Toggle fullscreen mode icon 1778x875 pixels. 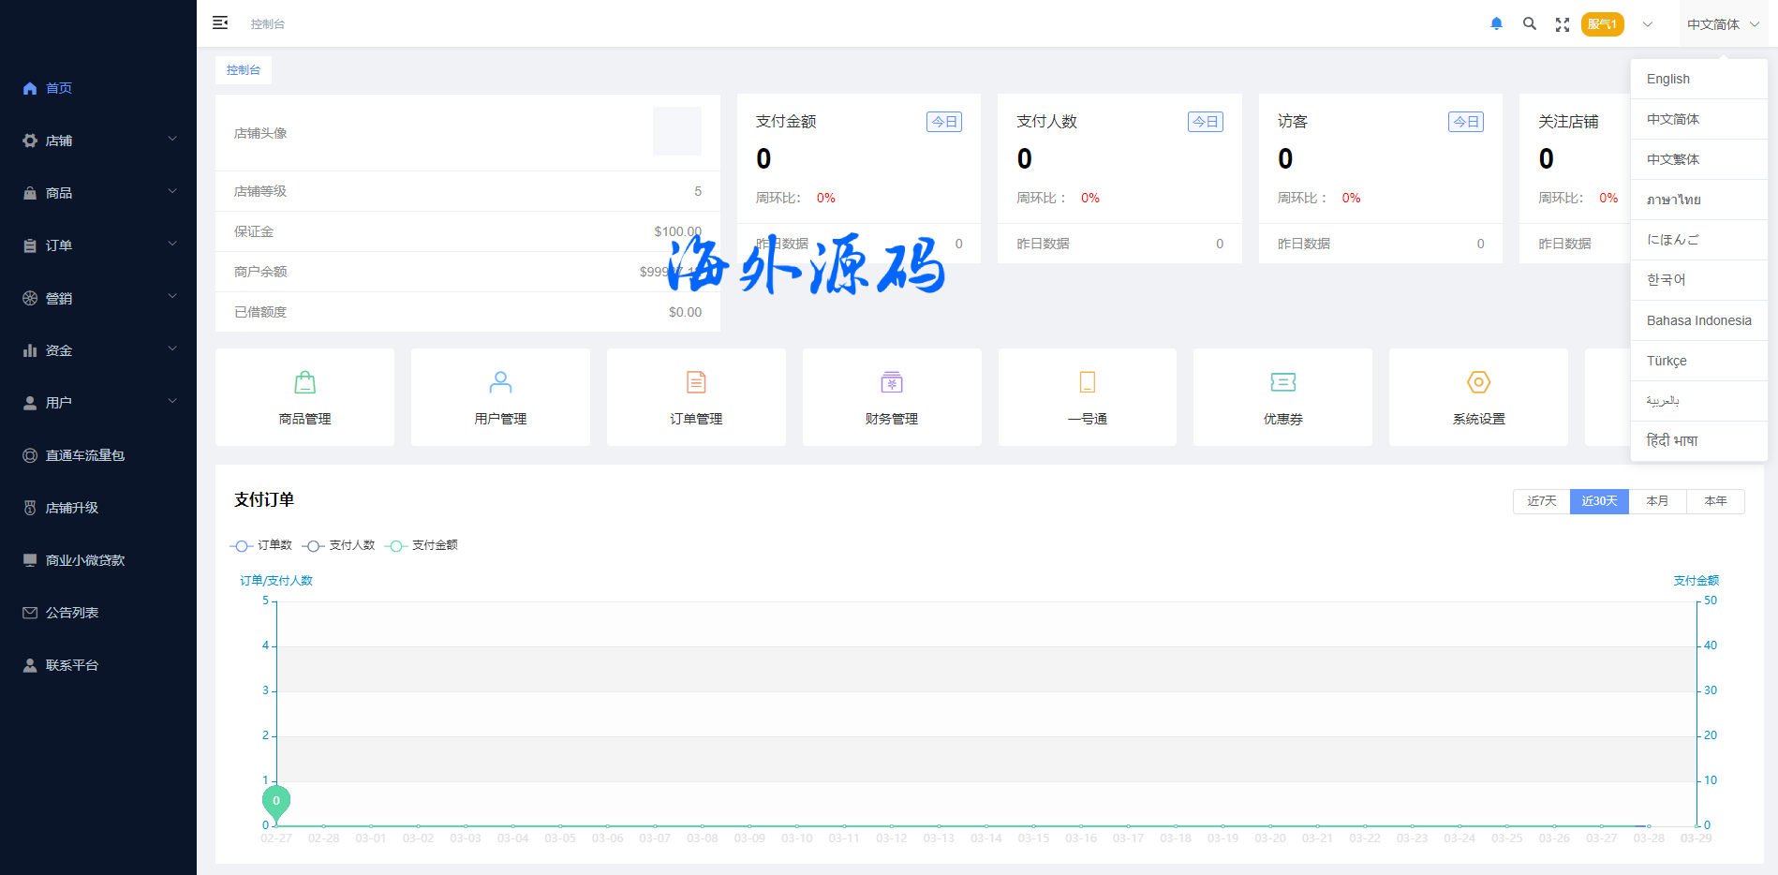tap(1562, 25)
